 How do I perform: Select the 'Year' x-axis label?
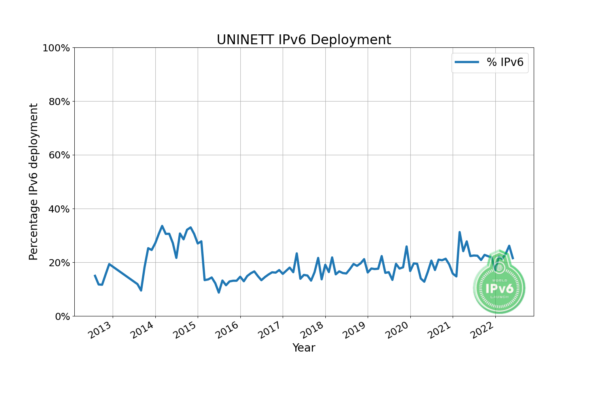[304, 348]
